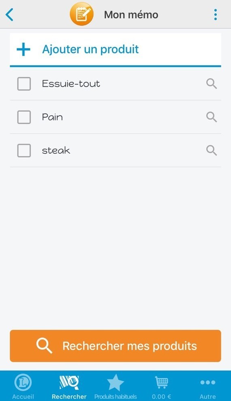231x401 pixels.
Task: Tap the orange memo notepad icon
Action: [81, 14]
